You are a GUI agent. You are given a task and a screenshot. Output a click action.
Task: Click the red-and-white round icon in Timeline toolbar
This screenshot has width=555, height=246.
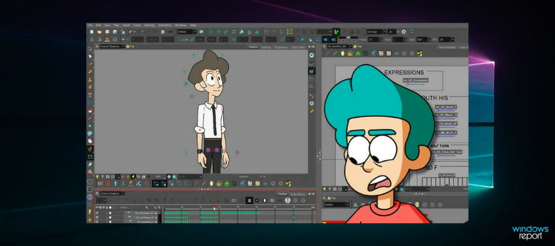click(x=287, y=200)
